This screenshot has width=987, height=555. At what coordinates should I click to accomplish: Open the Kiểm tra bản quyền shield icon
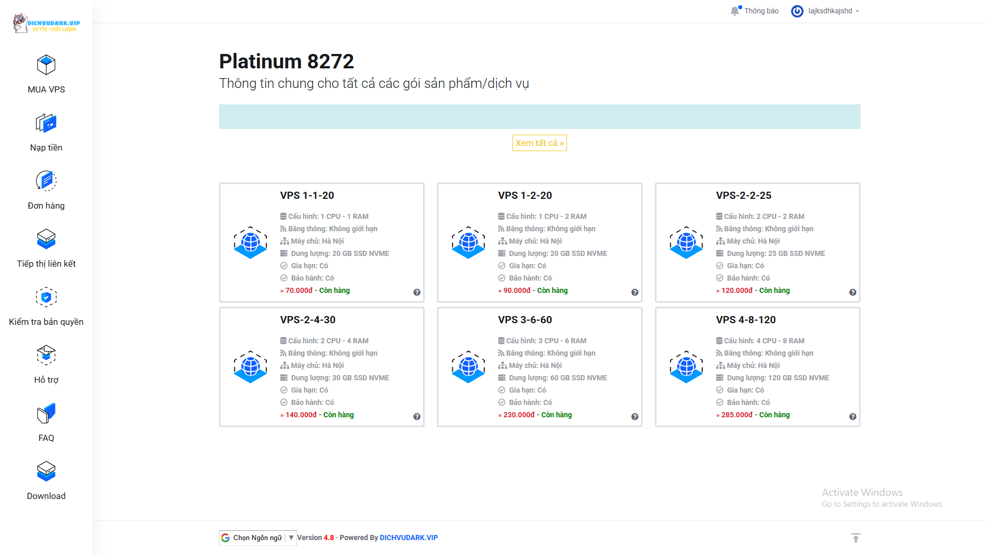46,297
